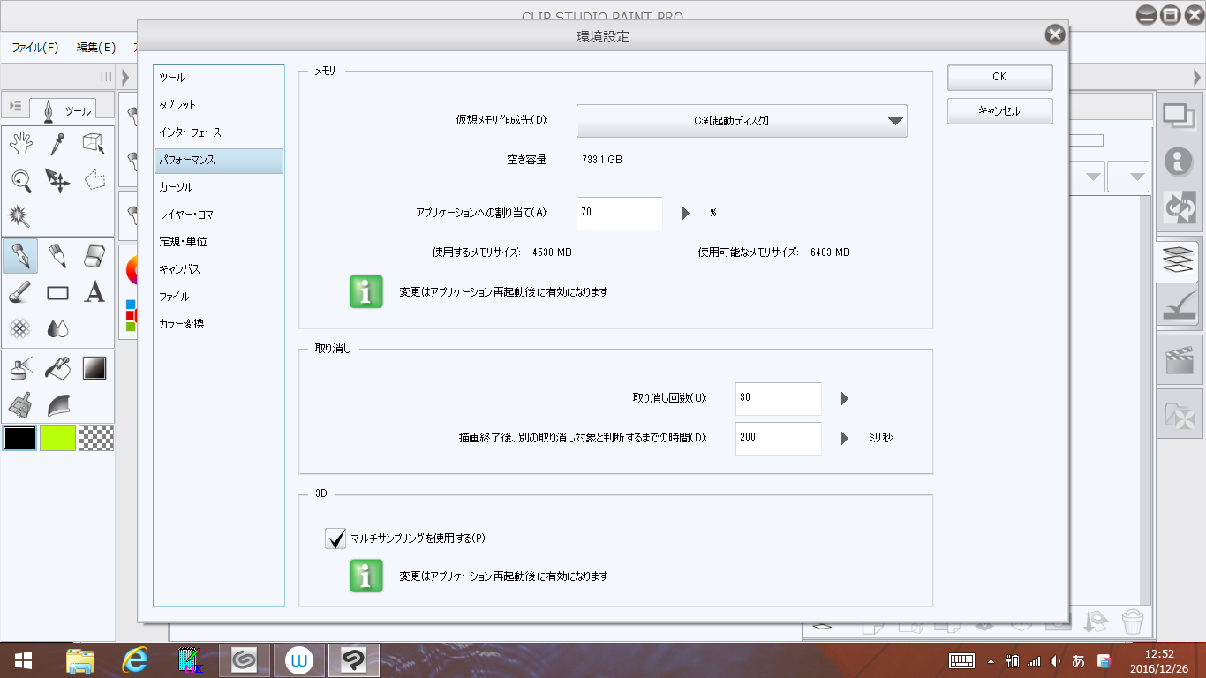Select the Pencil tool
1206x678 pixels.
57,256
